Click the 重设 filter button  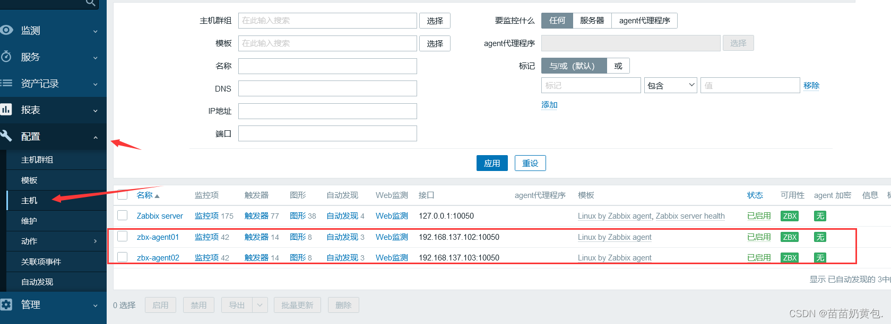coord(530,163)
